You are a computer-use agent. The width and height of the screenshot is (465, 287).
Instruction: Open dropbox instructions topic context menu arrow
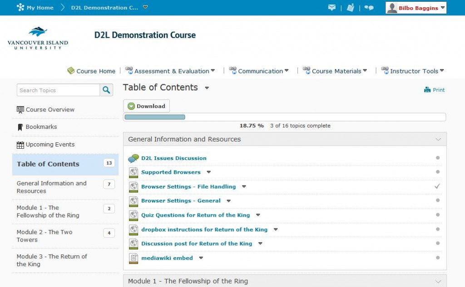(x=276, y=229)
